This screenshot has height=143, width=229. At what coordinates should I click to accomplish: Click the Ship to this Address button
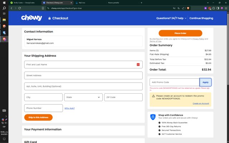pyautogui.click(x=38, y=117)
